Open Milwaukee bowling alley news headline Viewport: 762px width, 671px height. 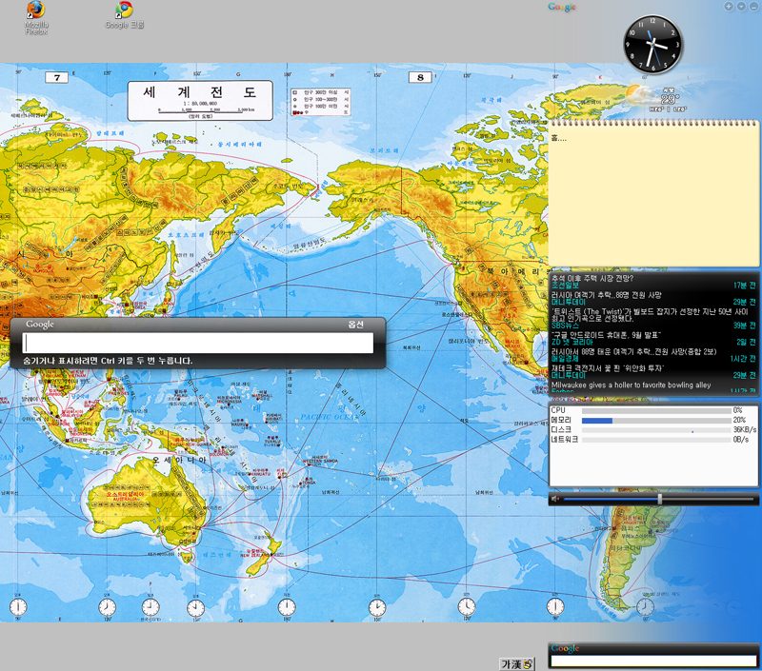click(x=631, y=385)
